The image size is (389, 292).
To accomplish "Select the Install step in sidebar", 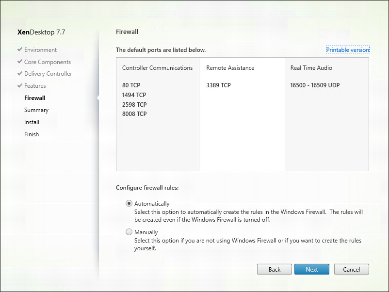I will coord(32,122).
